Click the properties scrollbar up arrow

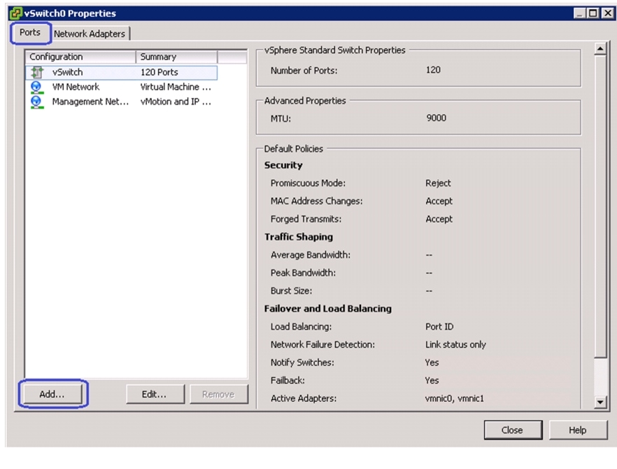click(x=600, y=49)
